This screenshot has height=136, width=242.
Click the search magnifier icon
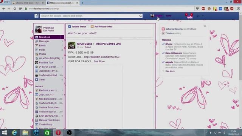(140, 16)
